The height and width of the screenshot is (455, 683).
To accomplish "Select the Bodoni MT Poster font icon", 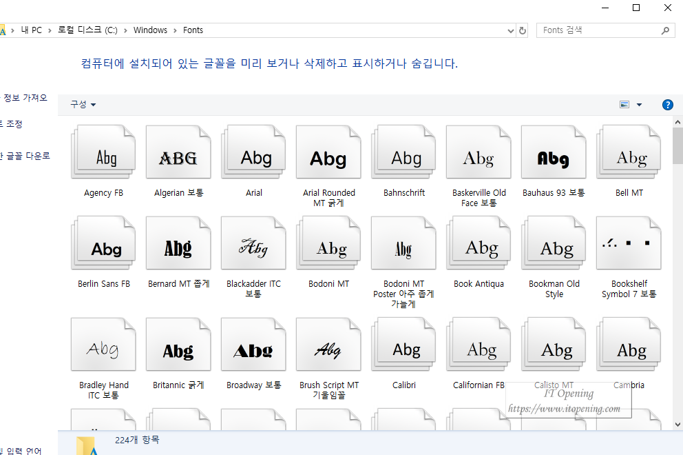I will pos(403,243).
